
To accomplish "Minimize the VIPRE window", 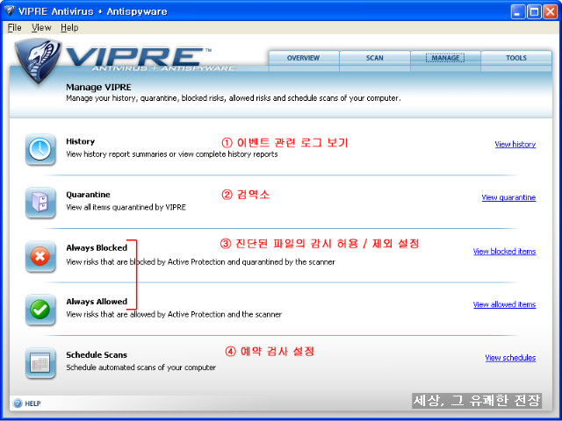I will pos(517,11).
